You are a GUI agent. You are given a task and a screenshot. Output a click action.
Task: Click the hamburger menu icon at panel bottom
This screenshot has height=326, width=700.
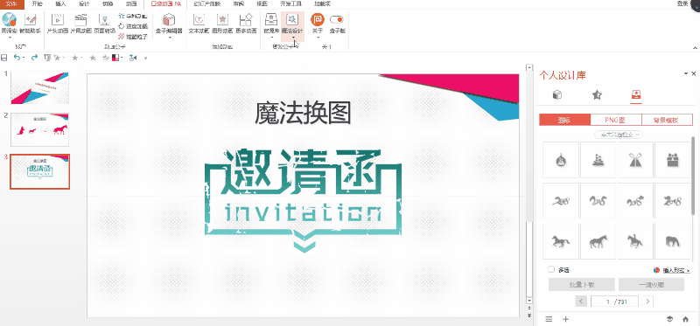tap(549, 319)
